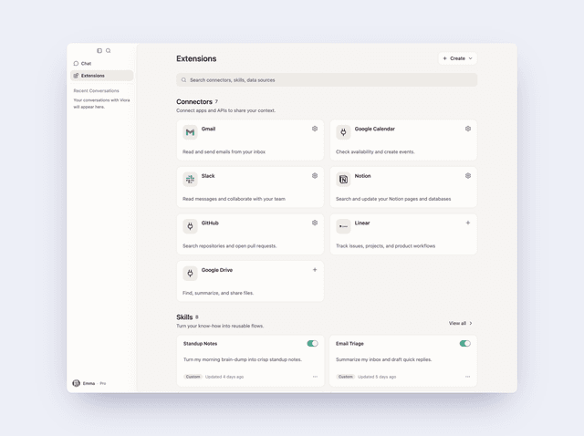Open the Gmail connector card

[x=250, y=140]
